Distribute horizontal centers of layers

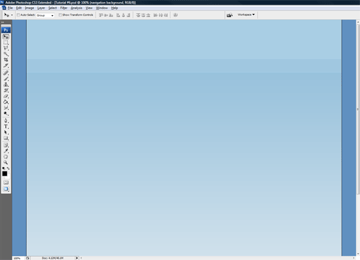coord(160,15)
